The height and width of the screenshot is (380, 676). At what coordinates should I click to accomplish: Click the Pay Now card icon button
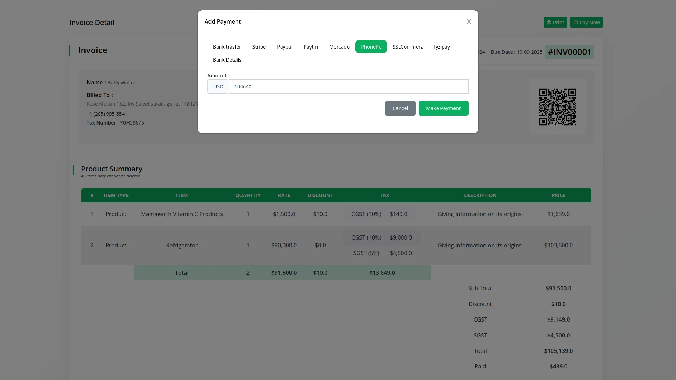(x=586, y=23)
